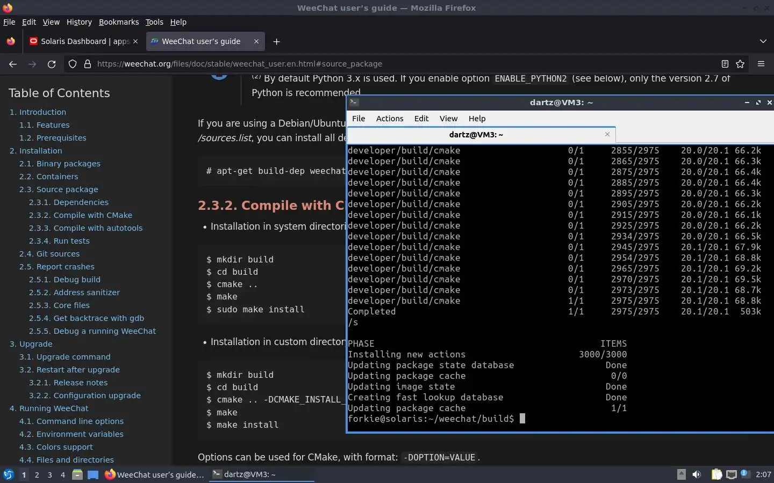Screen dimensions: 774x483
Task: Open the file manager taskbar icon
Action: (x=77, y=474)
